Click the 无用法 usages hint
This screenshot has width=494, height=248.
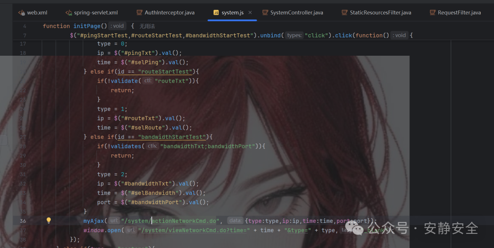tap(147, 26)
